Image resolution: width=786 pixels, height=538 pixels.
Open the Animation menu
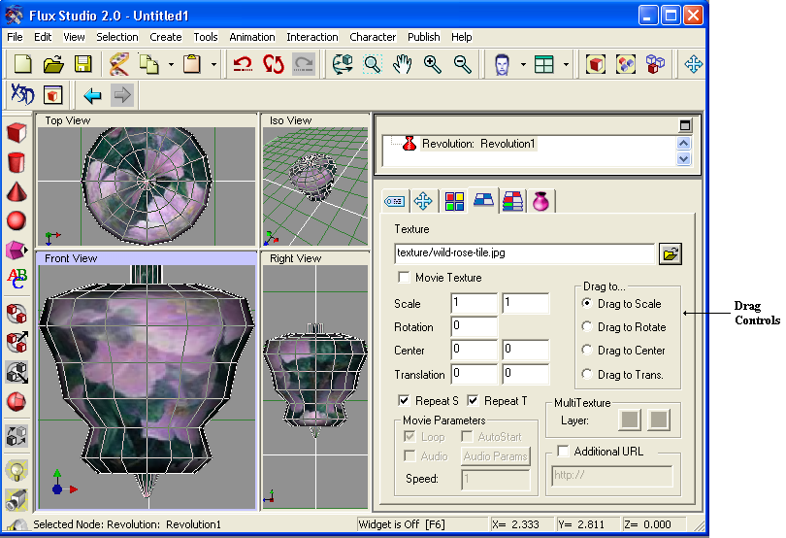252,37
